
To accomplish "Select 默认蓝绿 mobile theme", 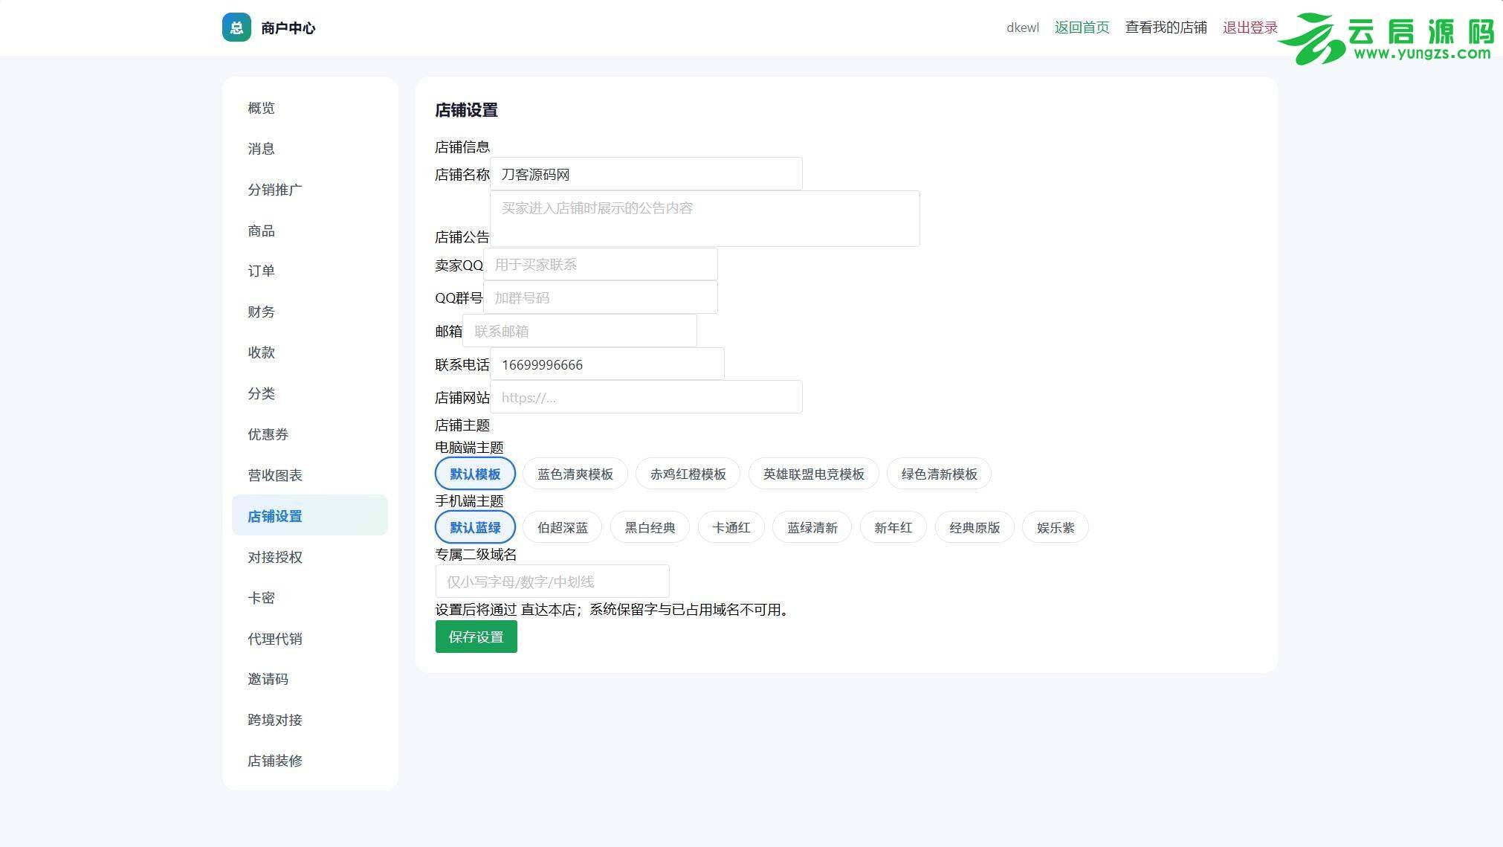I will (x=475, y=528).
